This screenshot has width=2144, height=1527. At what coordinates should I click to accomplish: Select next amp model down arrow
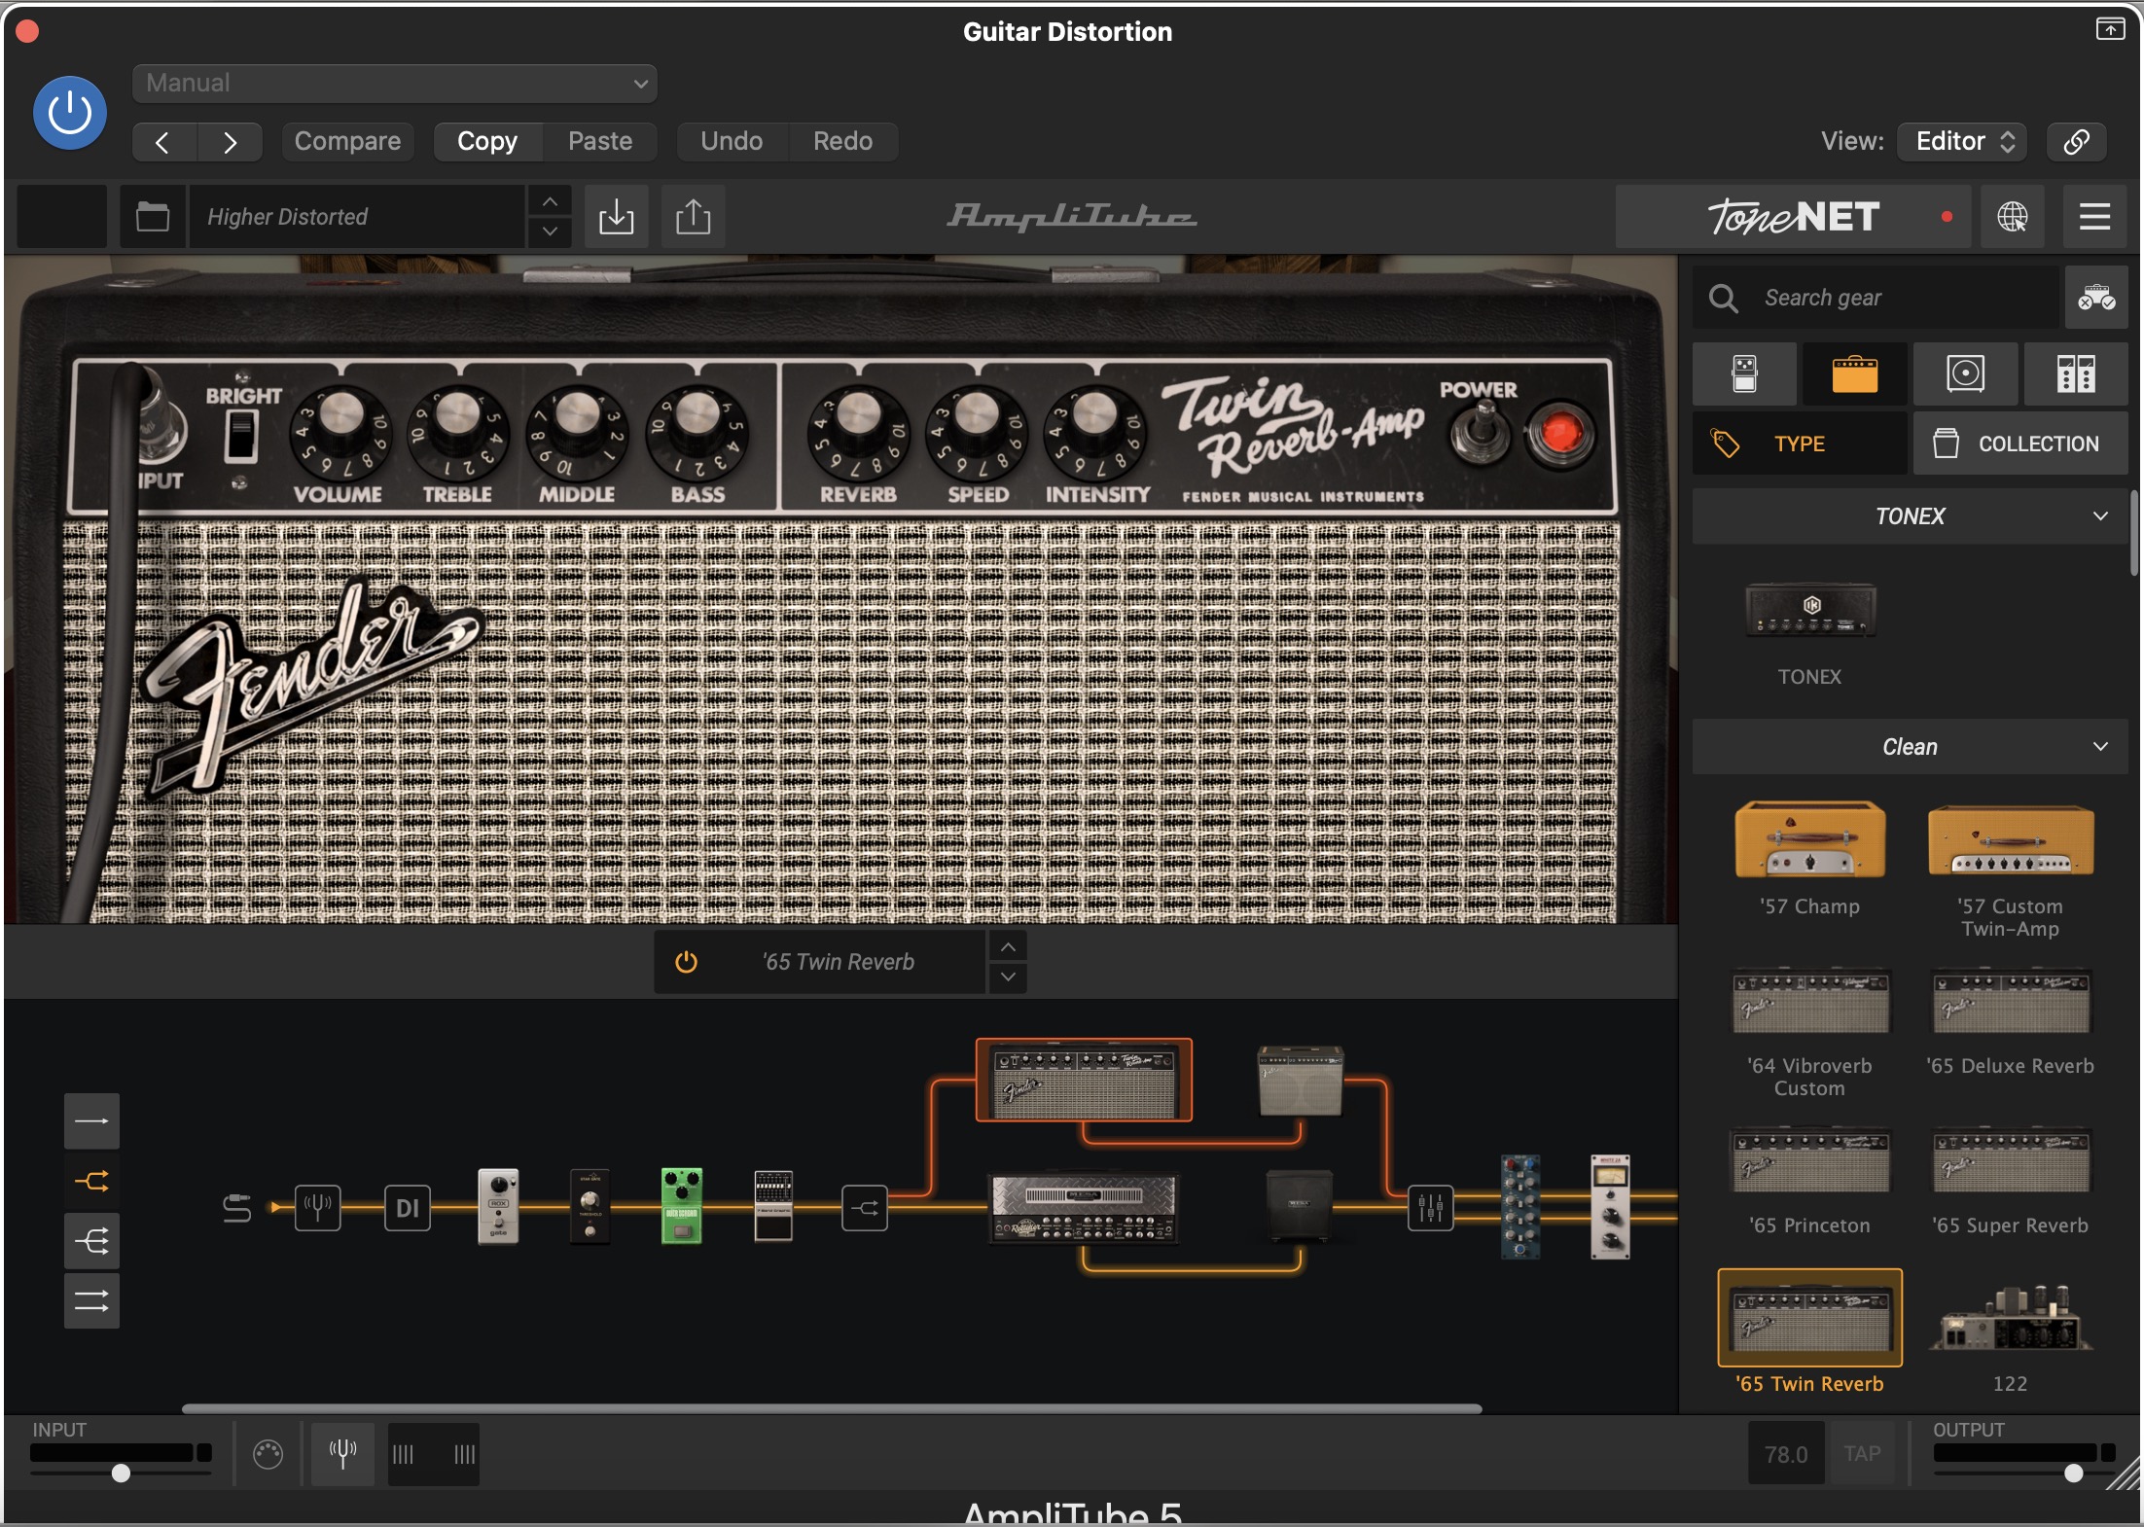(x=1009, y=977)
